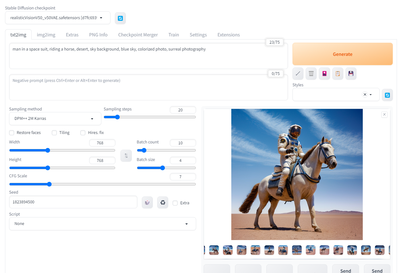Switch to the img2img tab

(x=46, y=35)
